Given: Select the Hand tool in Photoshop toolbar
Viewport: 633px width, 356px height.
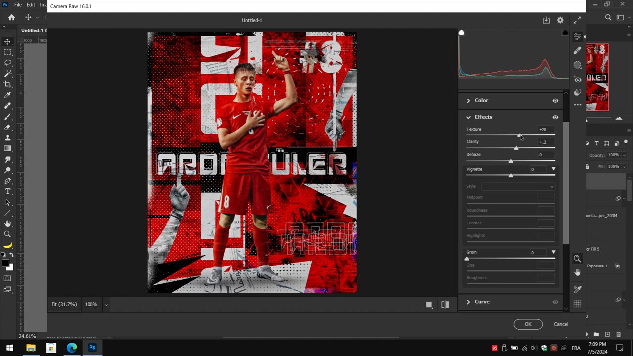Looking at the screenshot, I should click(7, 224).
